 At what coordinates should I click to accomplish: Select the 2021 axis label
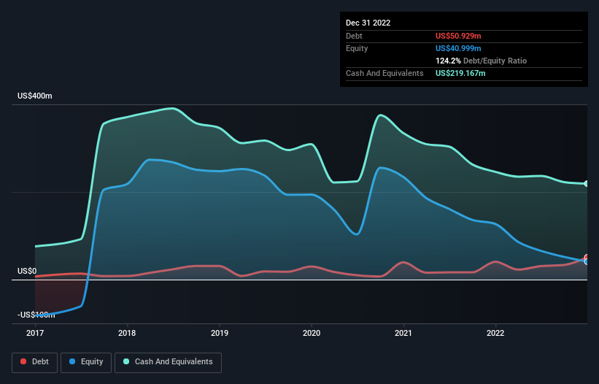tap(403, 333)
